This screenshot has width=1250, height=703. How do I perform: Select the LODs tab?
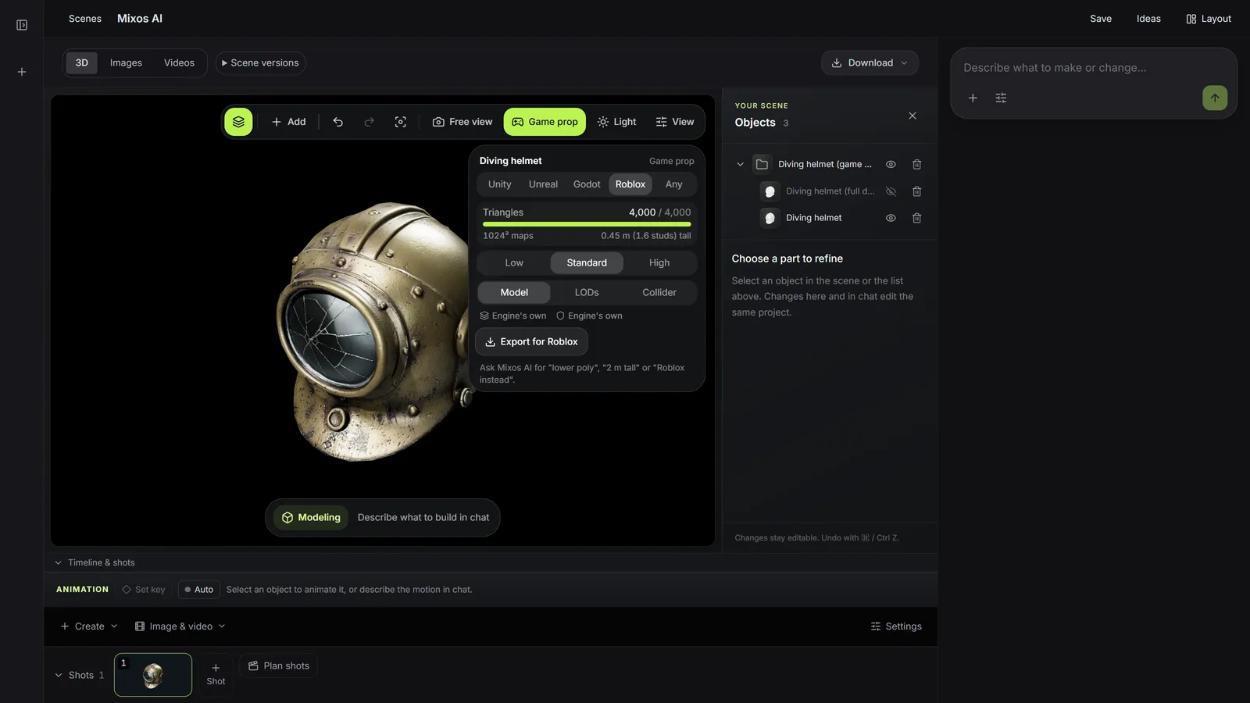pos(587,292)
